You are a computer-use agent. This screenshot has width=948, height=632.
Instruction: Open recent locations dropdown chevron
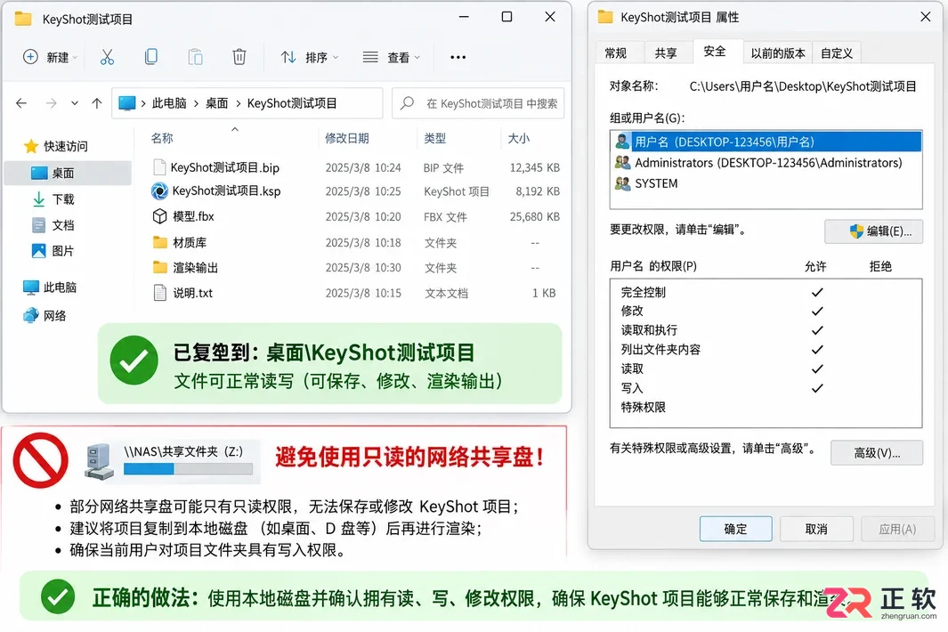tap(75, 103)
